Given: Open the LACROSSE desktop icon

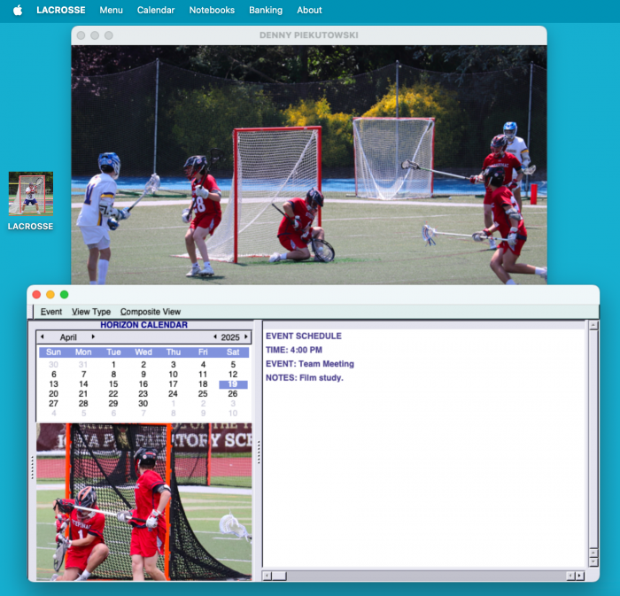Looking at the screenshot, I should point(30,194).
